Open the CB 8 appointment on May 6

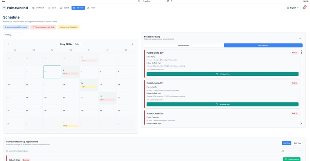coord(71,74)
